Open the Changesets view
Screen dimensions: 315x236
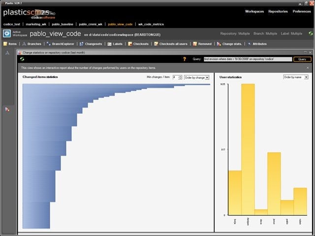tap(91, 44)
